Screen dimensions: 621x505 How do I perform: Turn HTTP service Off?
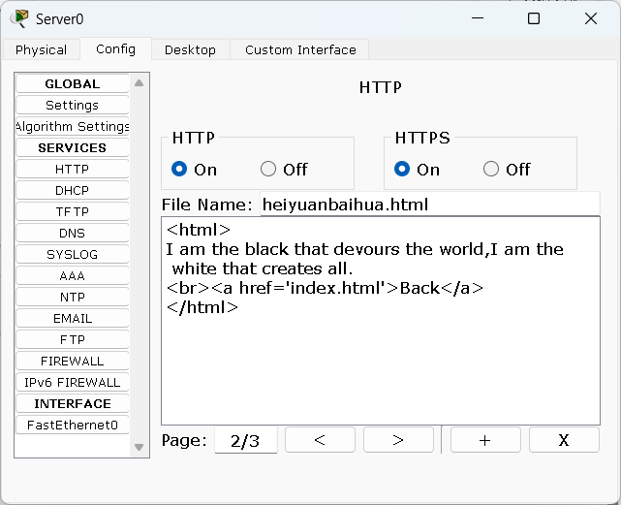268,170
